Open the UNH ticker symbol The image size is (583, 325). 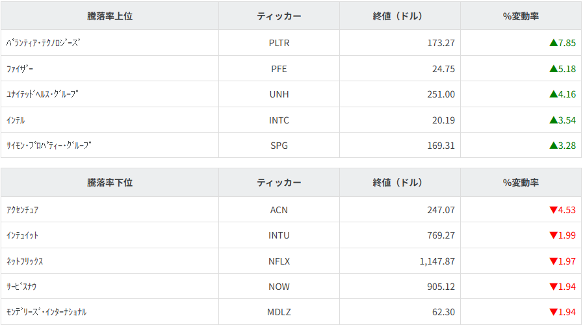pos(279,94)
